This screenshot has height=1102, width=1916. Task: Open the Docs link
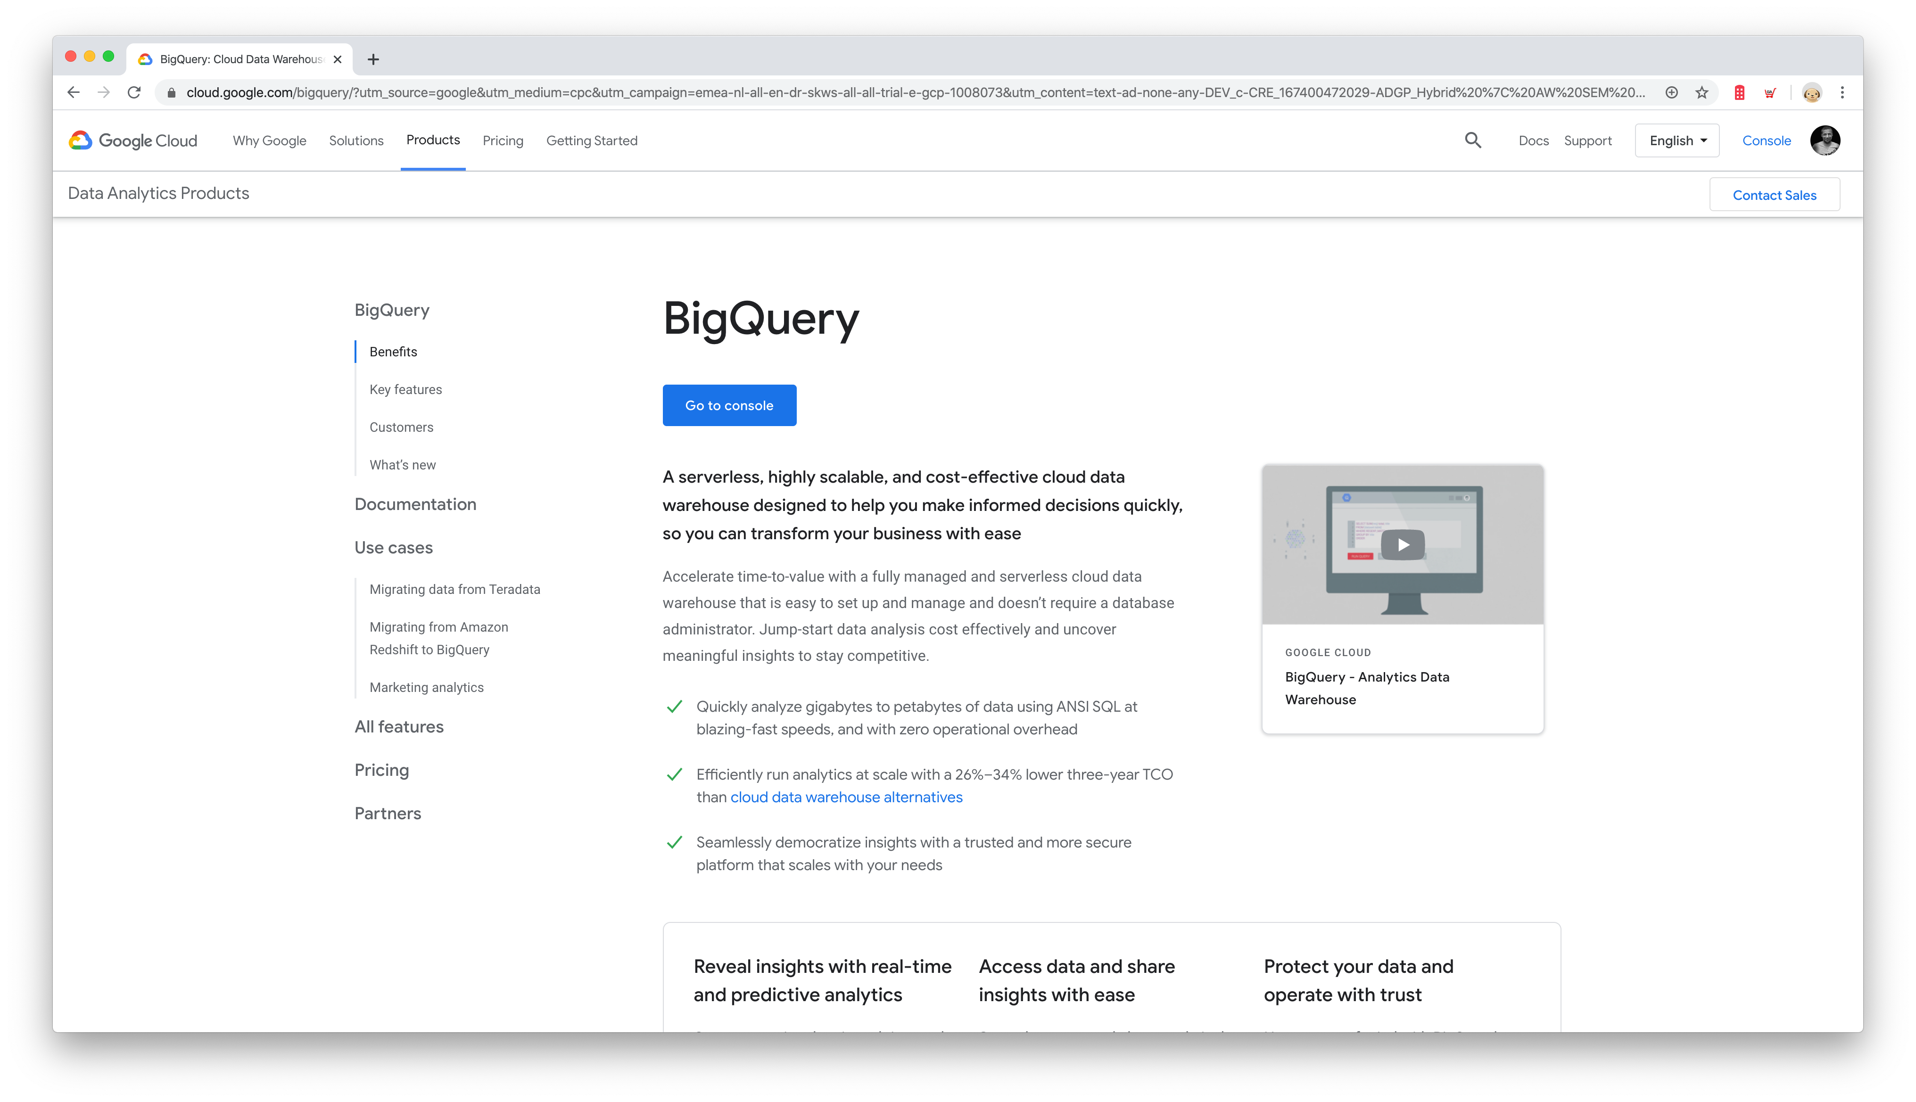point(1533,141)
